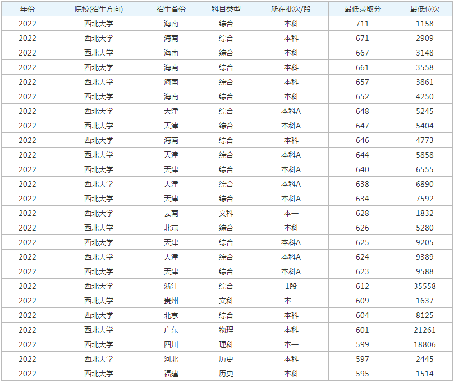Click the batch cell 1段
This screenshot has height=382, width=454.
point(291,286)
